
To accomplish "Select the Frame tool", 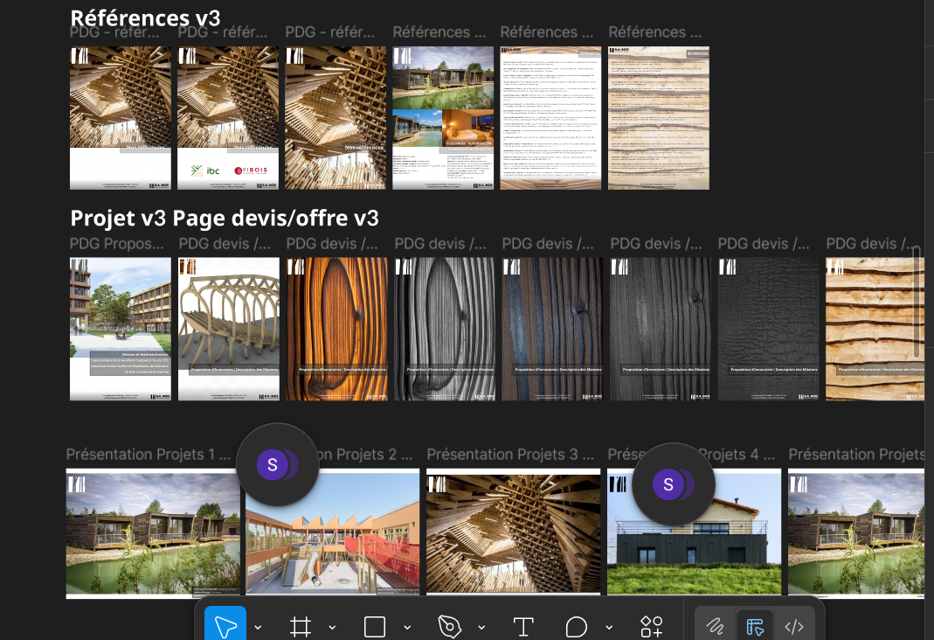I will pyautogui.click(x=301, y=626).
